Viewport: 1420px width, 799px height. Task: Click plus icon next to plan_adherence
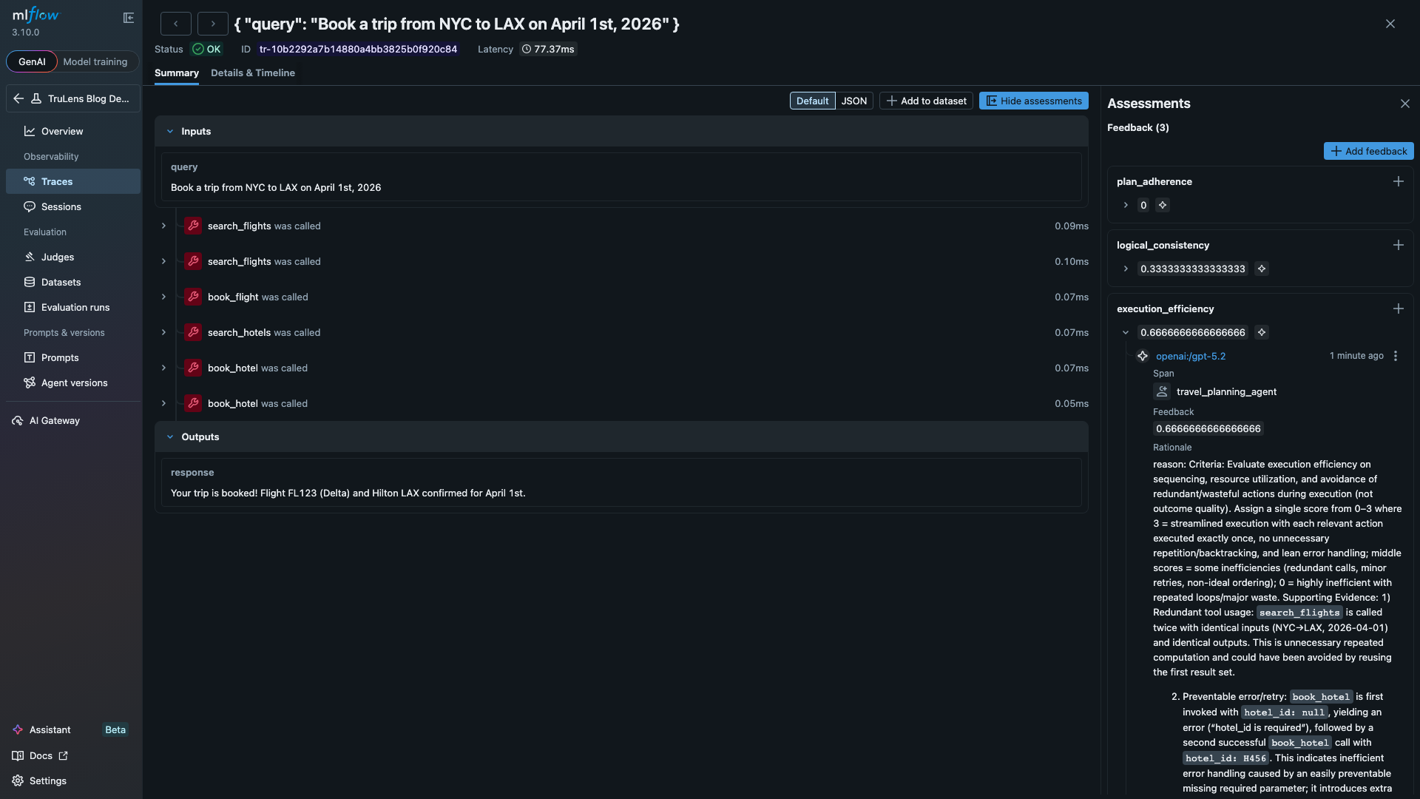[x=1398, y=181]
